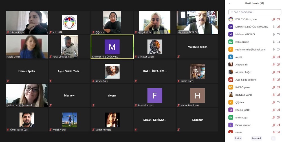Select Mehmet ÖZKARCI's video tile
The height and width of the screenshot is (142, 282).
(197, 22)
